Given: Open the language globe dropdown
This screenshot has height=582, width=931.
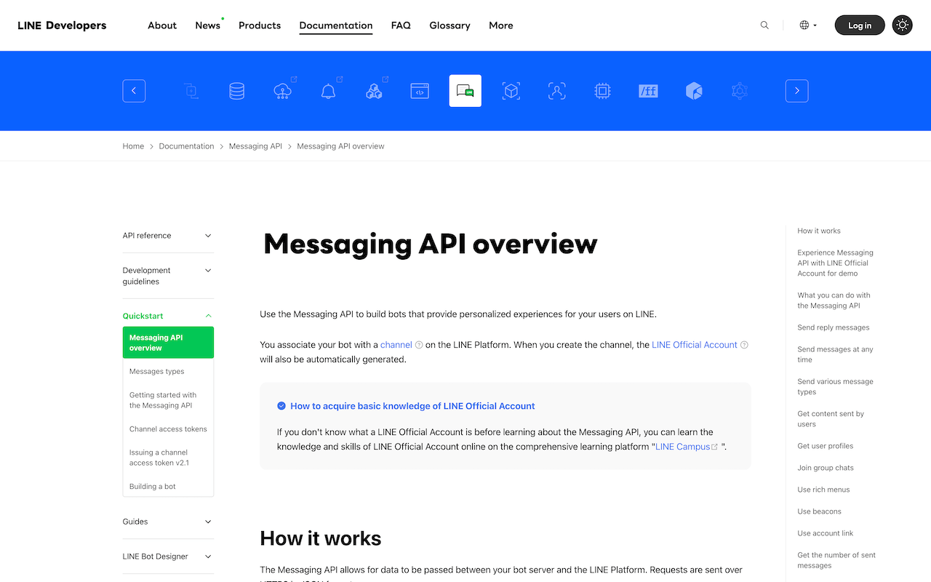Looking at the screenshot, I should point(808,25).
